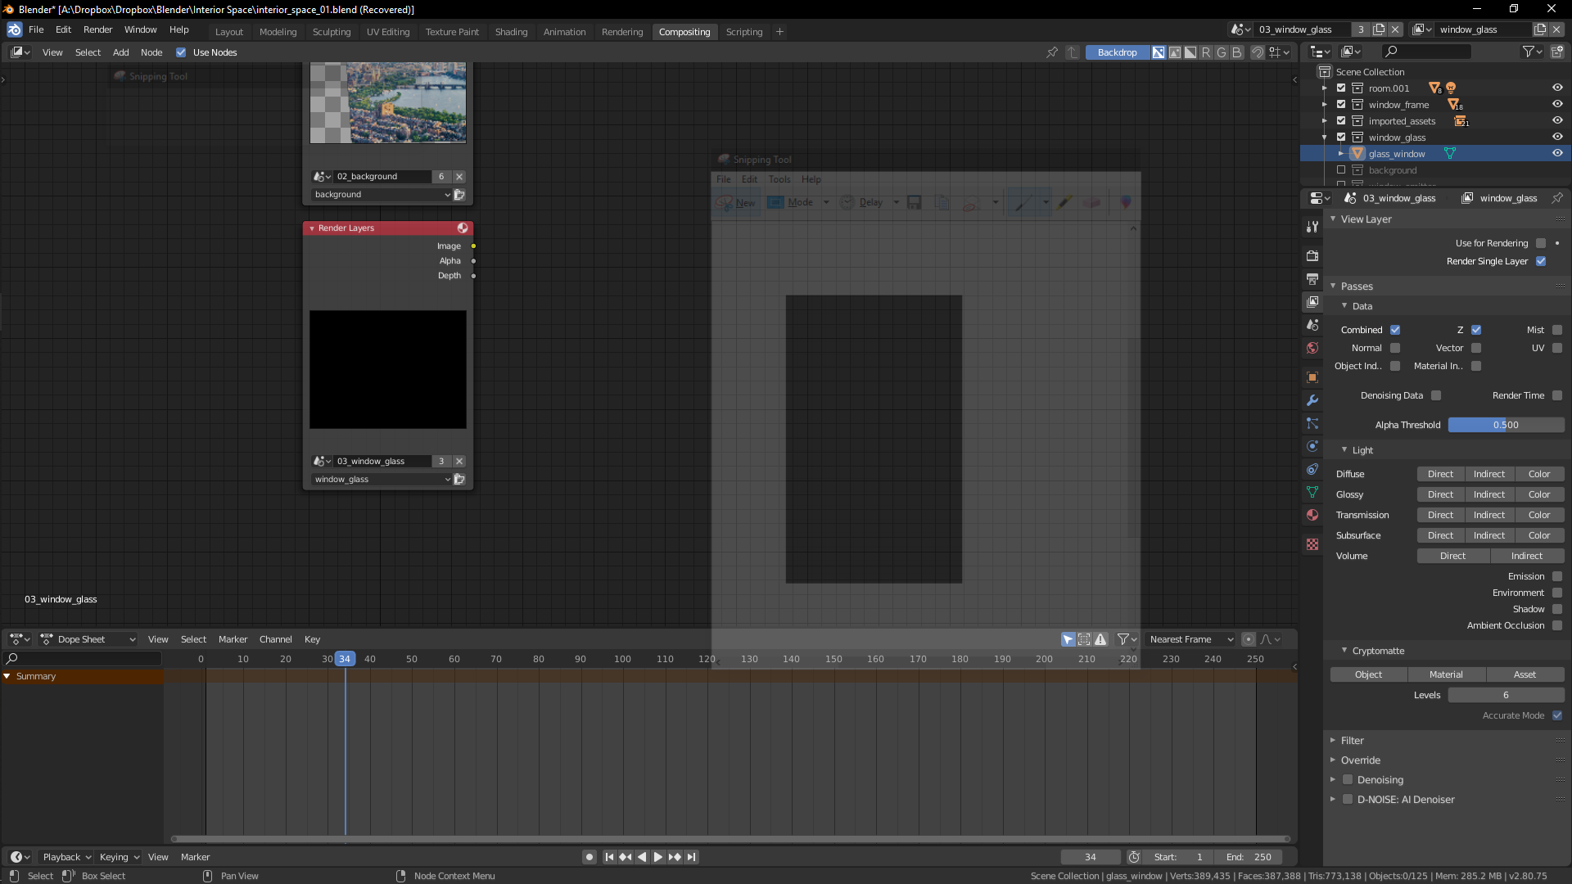Open the Texture Properties checkered icon

1312,543
